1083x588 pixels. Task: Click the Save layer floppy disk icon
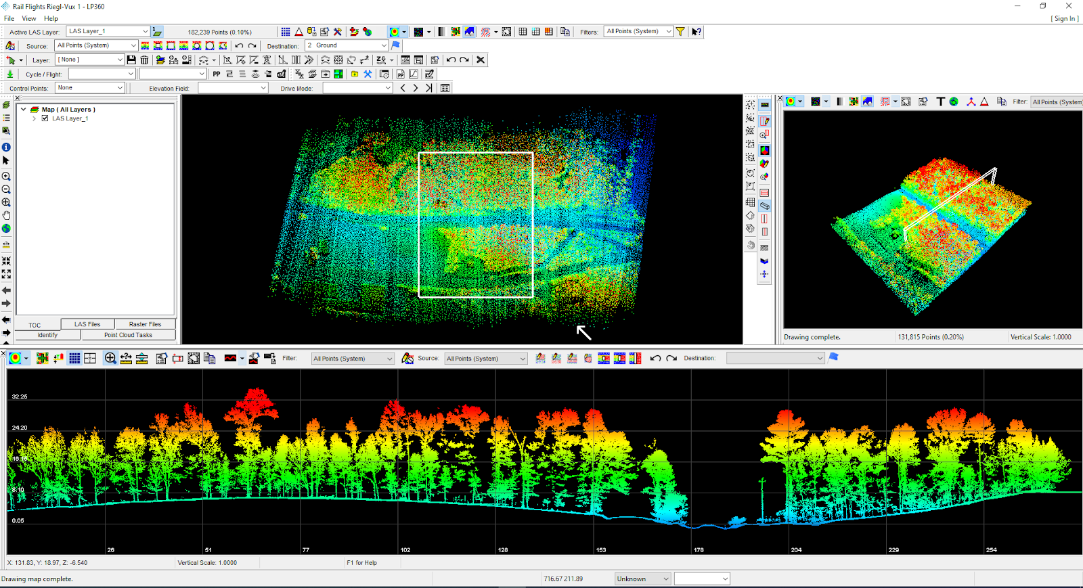point(131,60)
